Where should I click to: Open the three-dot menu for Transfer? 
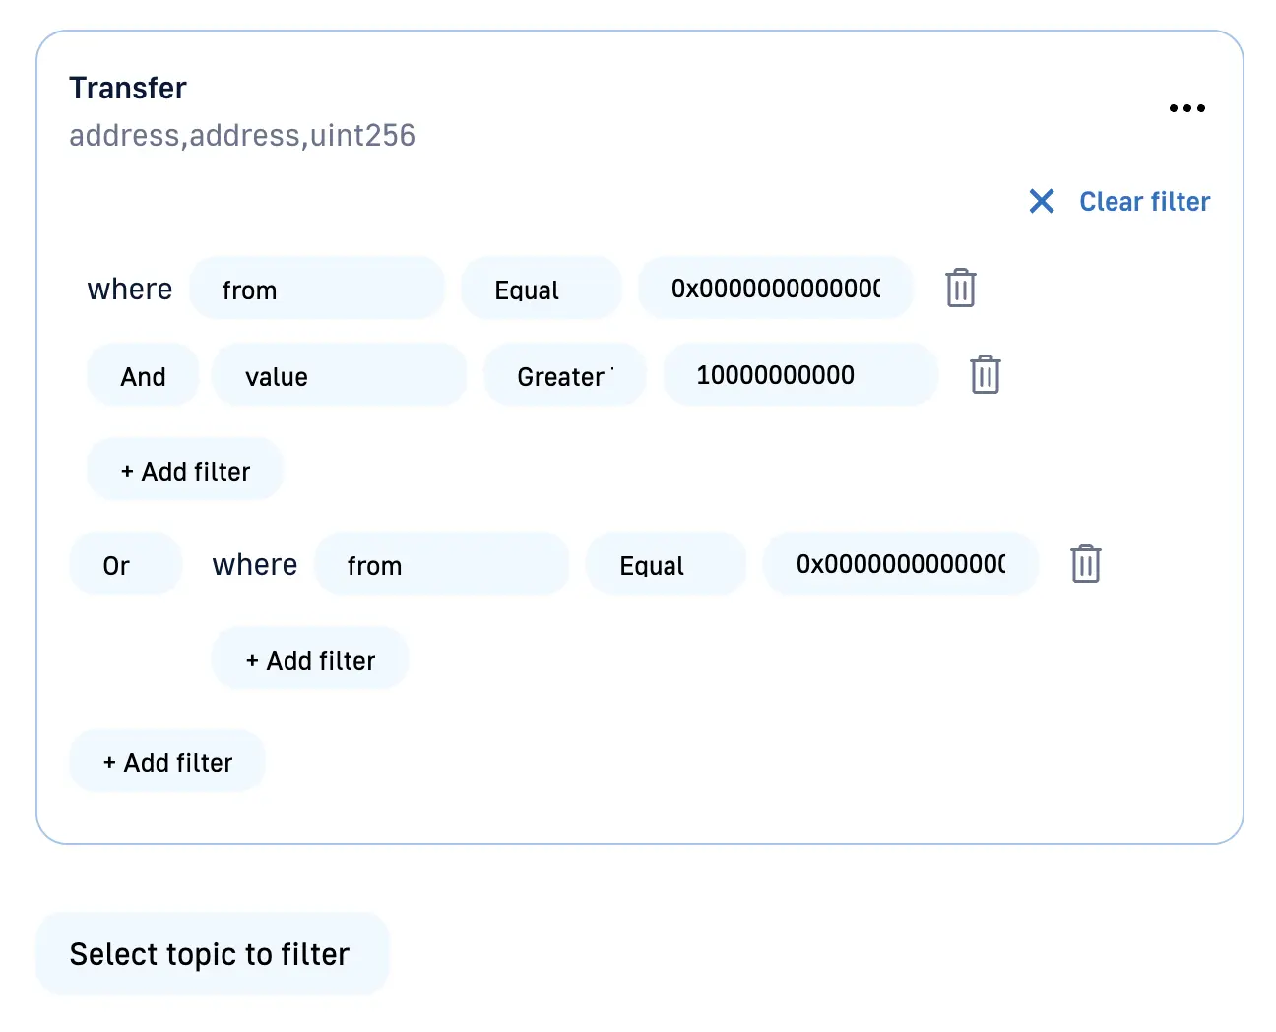1186,108
